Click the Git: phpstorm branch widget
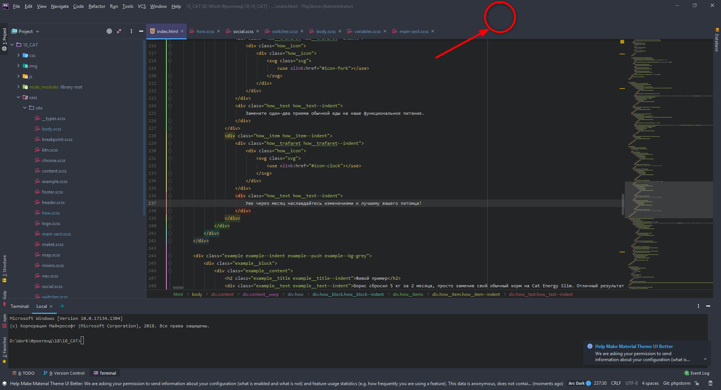Image resolution: width=721 pixels, height=390 pixels. tap(677, 383)
